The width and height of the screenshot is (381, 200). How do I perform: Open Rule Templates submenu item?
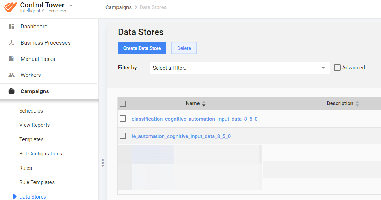[37, 182]
